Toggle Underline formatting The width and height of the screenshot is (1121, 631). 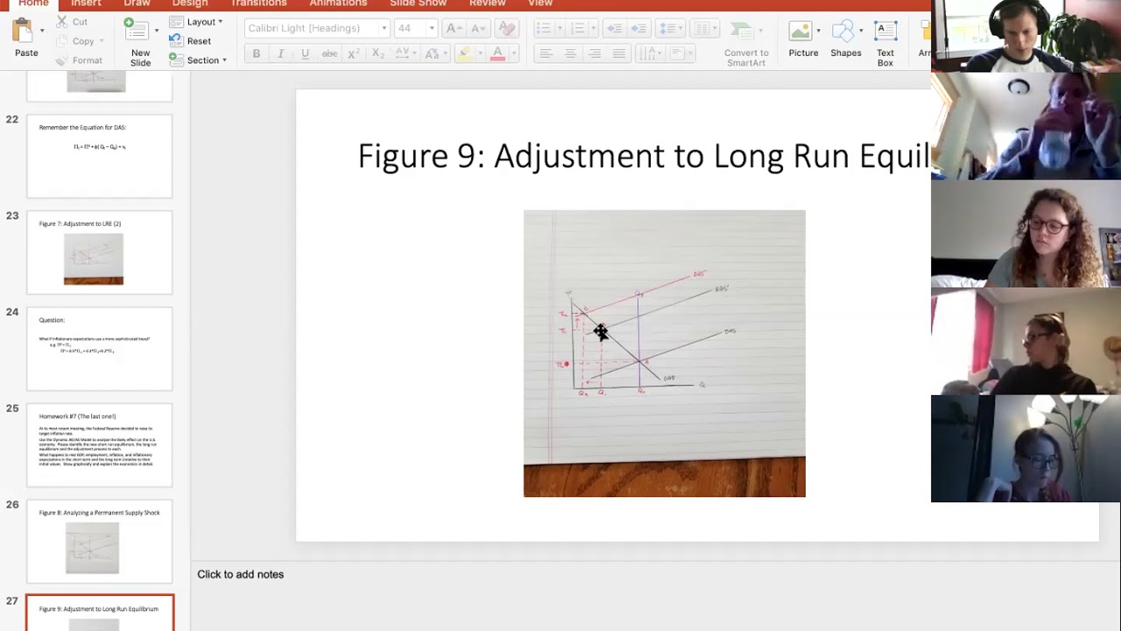(x=305, y=54)
